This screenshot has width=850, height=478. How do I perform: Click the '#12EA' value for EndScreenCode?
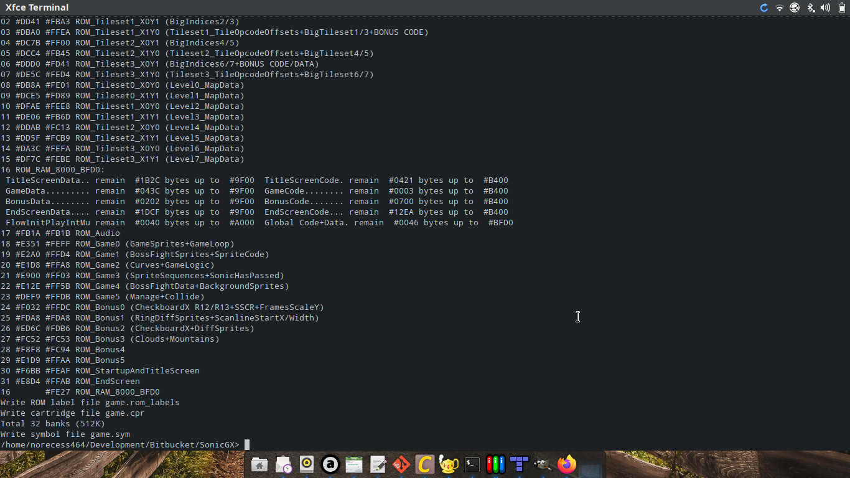pos(401,212)
